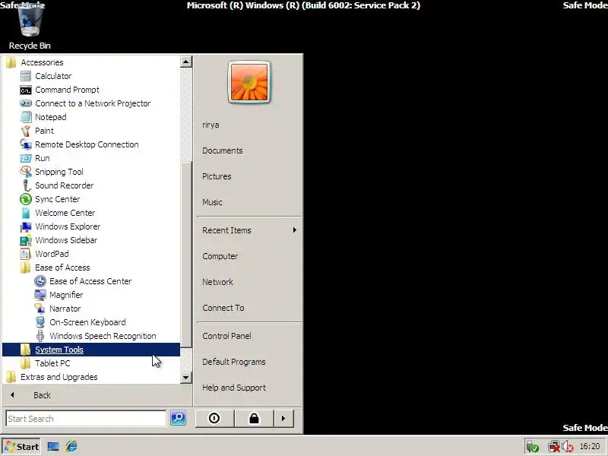
Task: Click Show Desktop icon in quick launch
Action: tap(53, 446)
